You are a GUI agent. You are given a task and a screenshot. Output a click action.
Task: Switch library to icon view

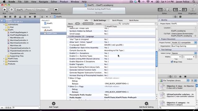pyautogui.click(x=192, y=80)
